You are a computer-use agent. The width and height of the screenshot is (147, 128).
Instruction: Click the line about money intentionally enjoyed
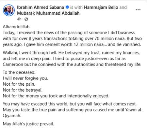(x=56, y=96)
